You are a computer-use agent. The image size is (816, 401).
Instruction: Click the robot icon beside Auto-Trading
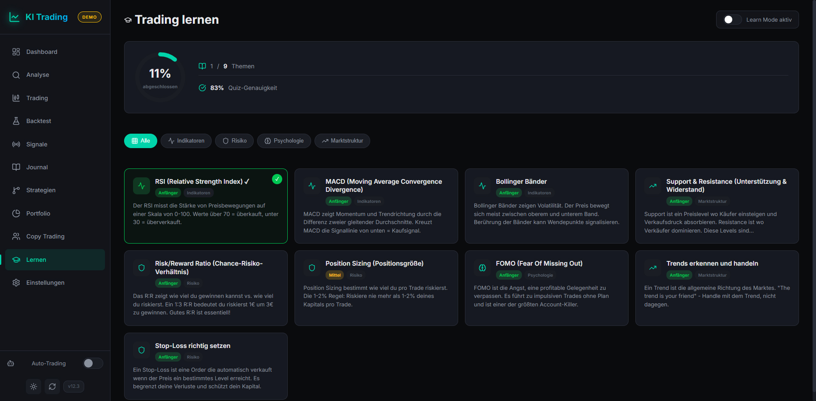(11, 363)
